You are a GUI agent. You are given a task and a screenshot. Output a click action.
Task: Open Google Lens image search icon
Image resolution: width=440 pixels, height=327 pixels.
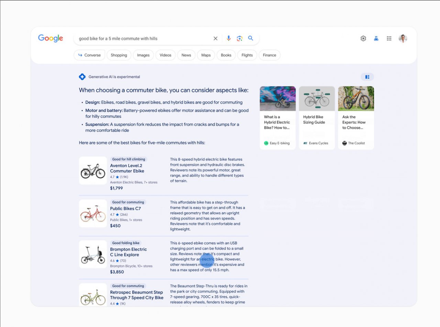[x=240, y=39]
